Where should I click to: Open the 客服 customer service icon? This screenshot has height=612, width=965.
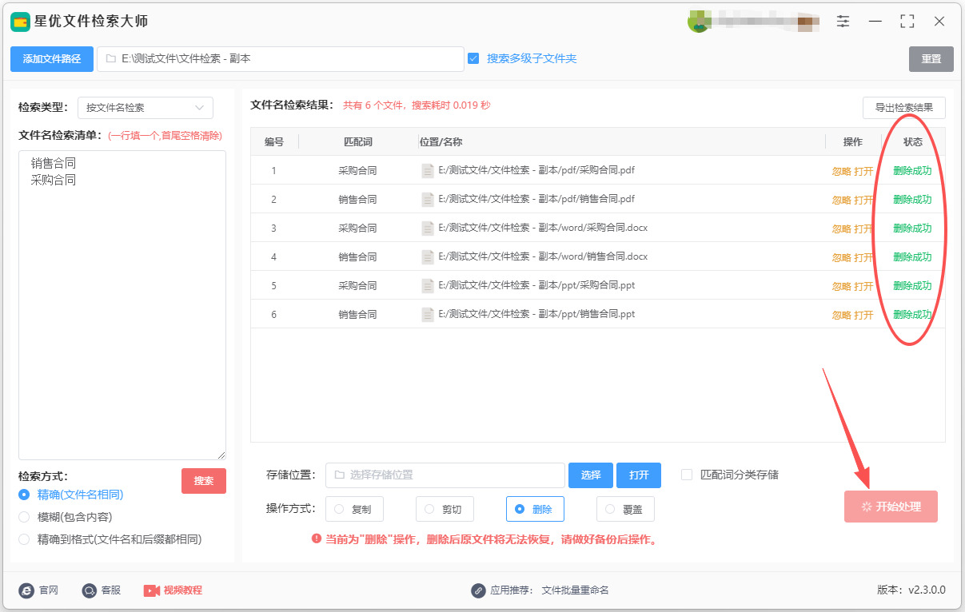(90, 590)
